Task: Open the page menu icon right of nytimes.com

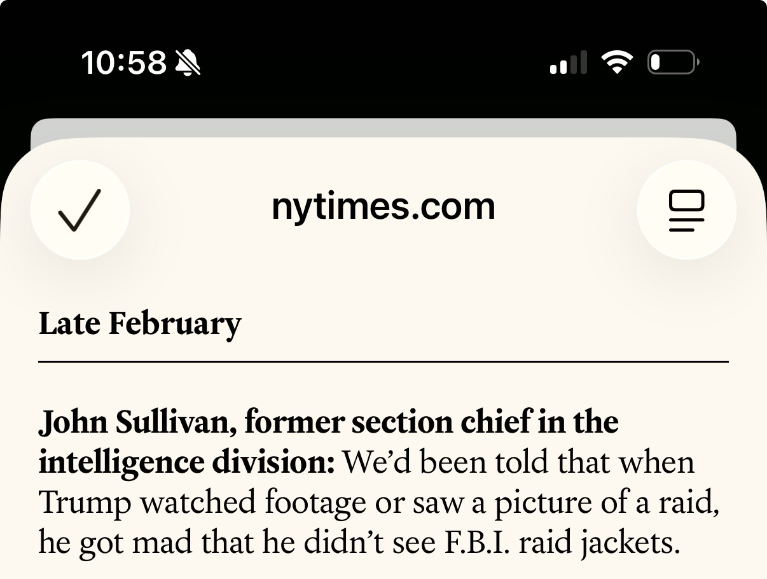Action: [x=686, y=209]
